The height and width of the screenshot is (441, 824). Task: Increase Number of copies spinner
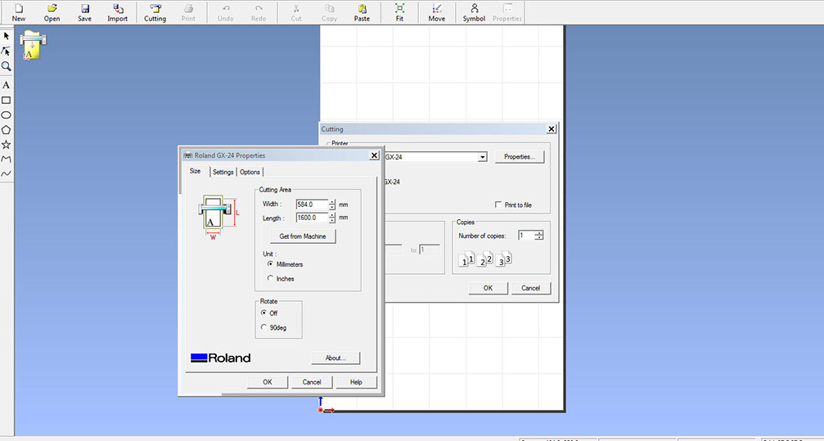(x=538, y=233)
